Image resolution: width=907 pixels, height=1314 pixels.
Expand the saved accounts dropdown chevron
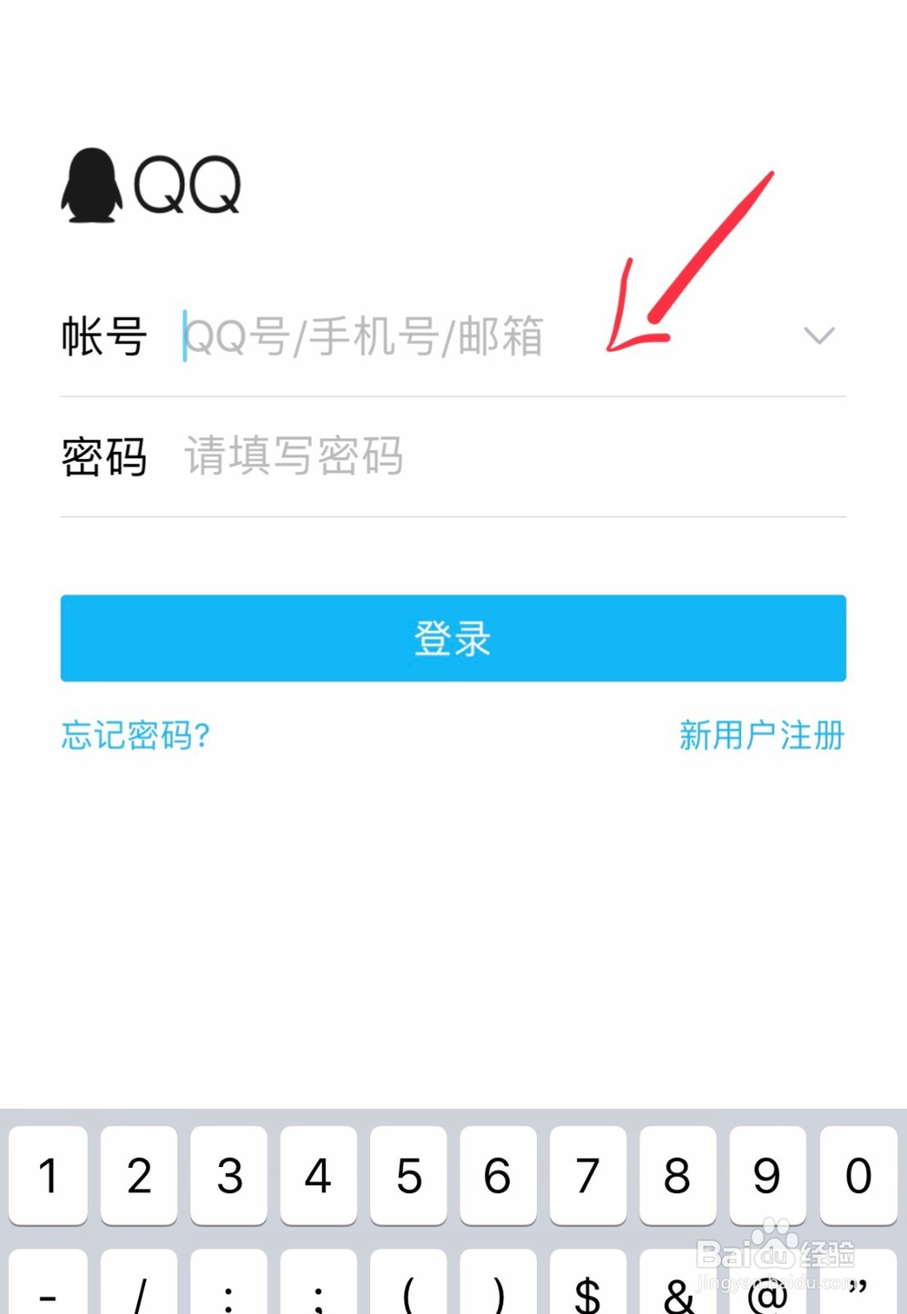819,336
